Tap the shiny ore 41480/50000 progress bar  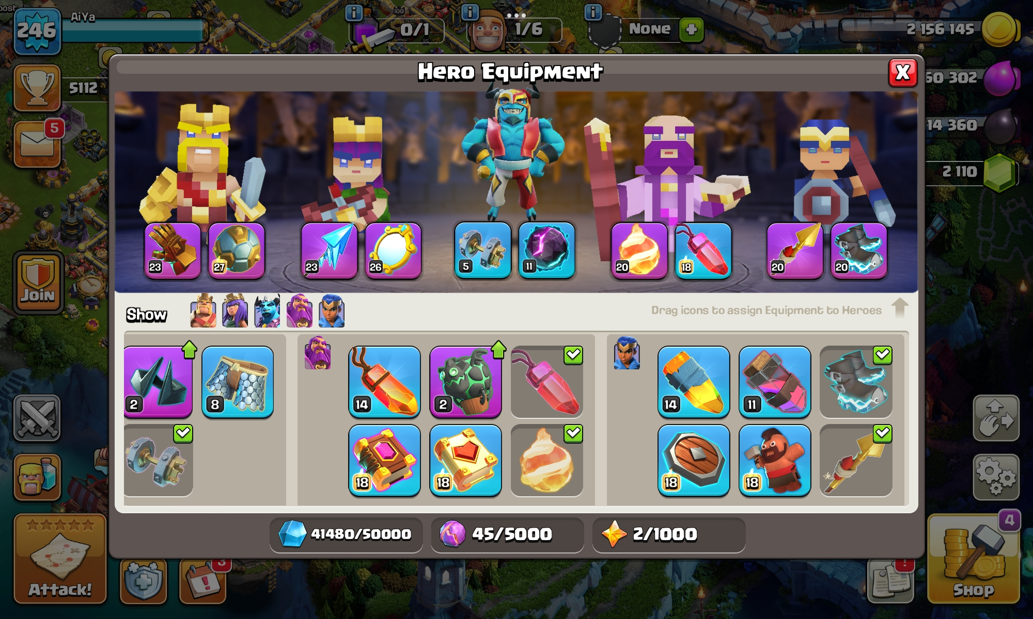coord(346,534)
